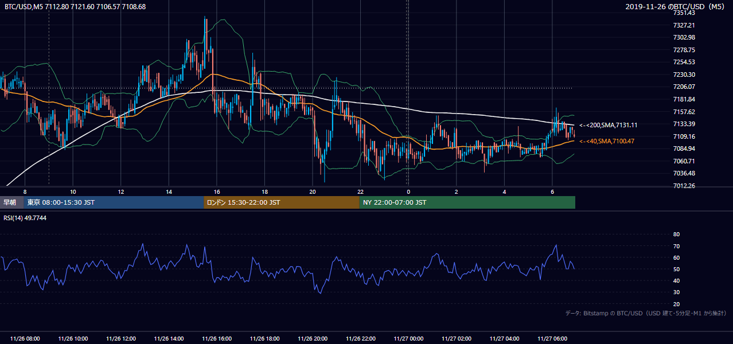Click the 11/26 12:00 date label
Image resolution: width=733 pixels, height=344 pixels.
click(121, 339)
